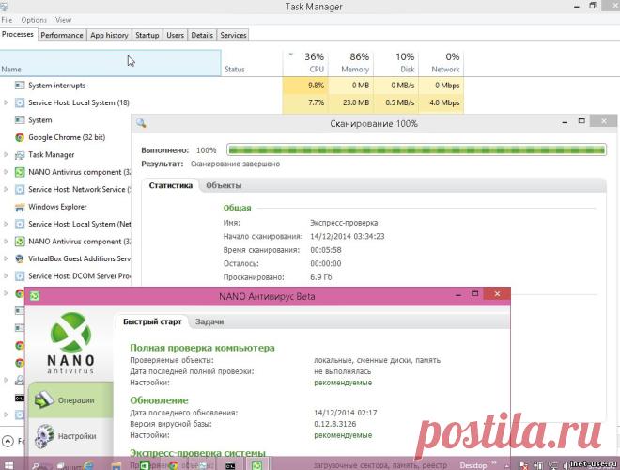Minimize the NANO Антивирус Beta window
620x470 pixels.
coord(457,294)
